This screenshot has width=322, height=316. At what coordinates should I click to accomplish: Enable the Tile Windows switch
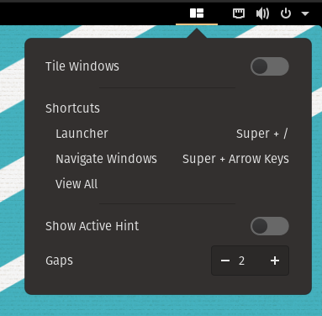[270, 66]
